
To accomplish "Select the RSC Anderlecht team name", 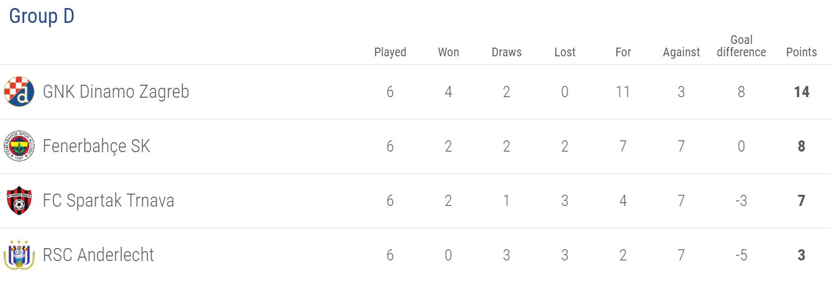I will (99, 255).
